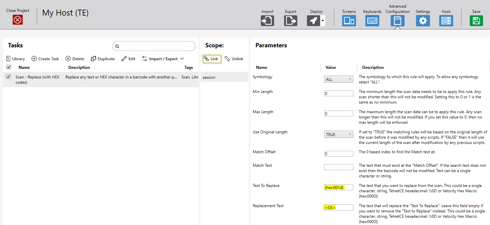Click the search magnifier icon in Tasks

(117, 46)
